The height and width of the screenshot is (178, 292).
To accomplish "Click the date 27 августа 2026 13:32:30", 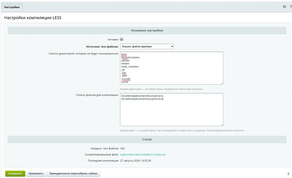I will coord(135,161).
